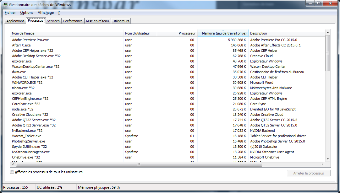Click the Arrêter le processus button
The width and height of the screenshot is (340, 193).
pyautogui.click(x=309, y=173)
